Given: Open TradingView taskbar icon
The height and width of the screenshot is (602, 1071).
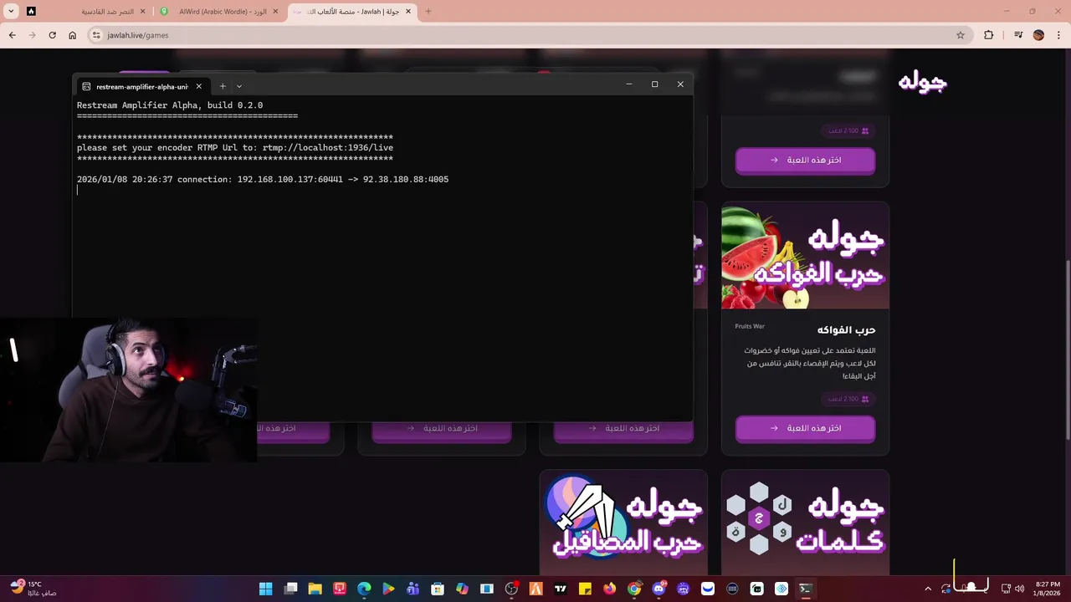Looking at the screenshot, I should tap(561, 589).
